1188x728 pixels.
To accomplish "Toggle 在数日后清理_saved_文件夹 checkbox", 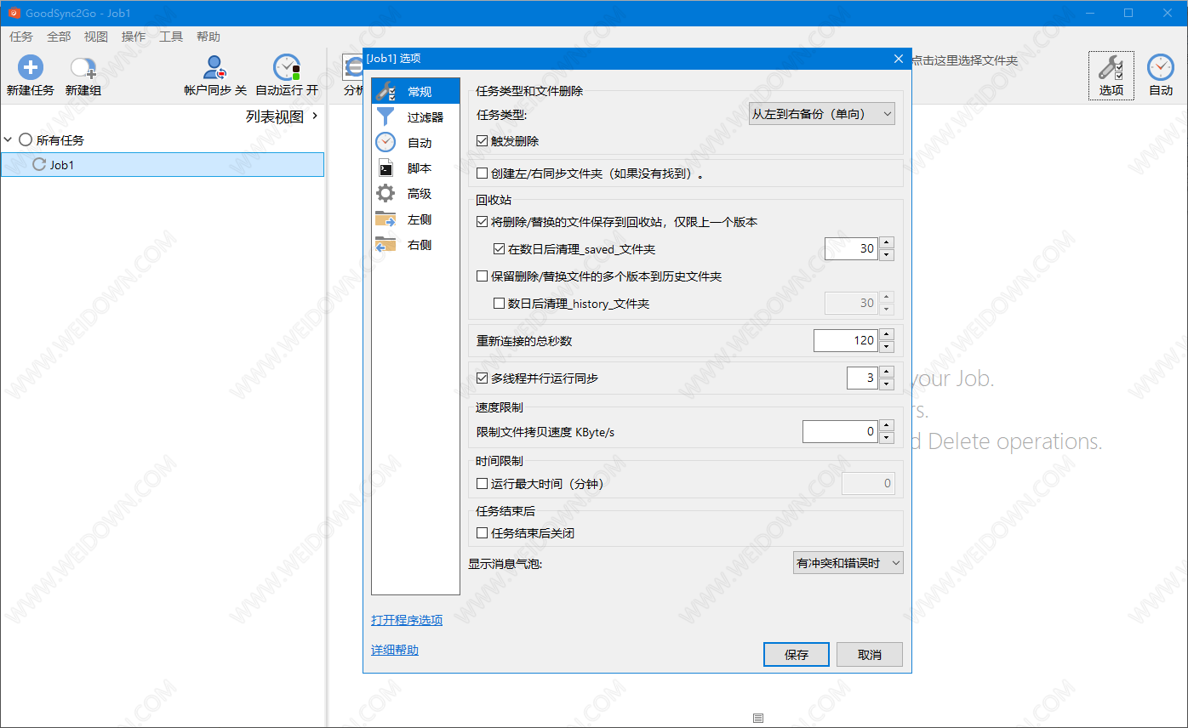I will [500, 249].
